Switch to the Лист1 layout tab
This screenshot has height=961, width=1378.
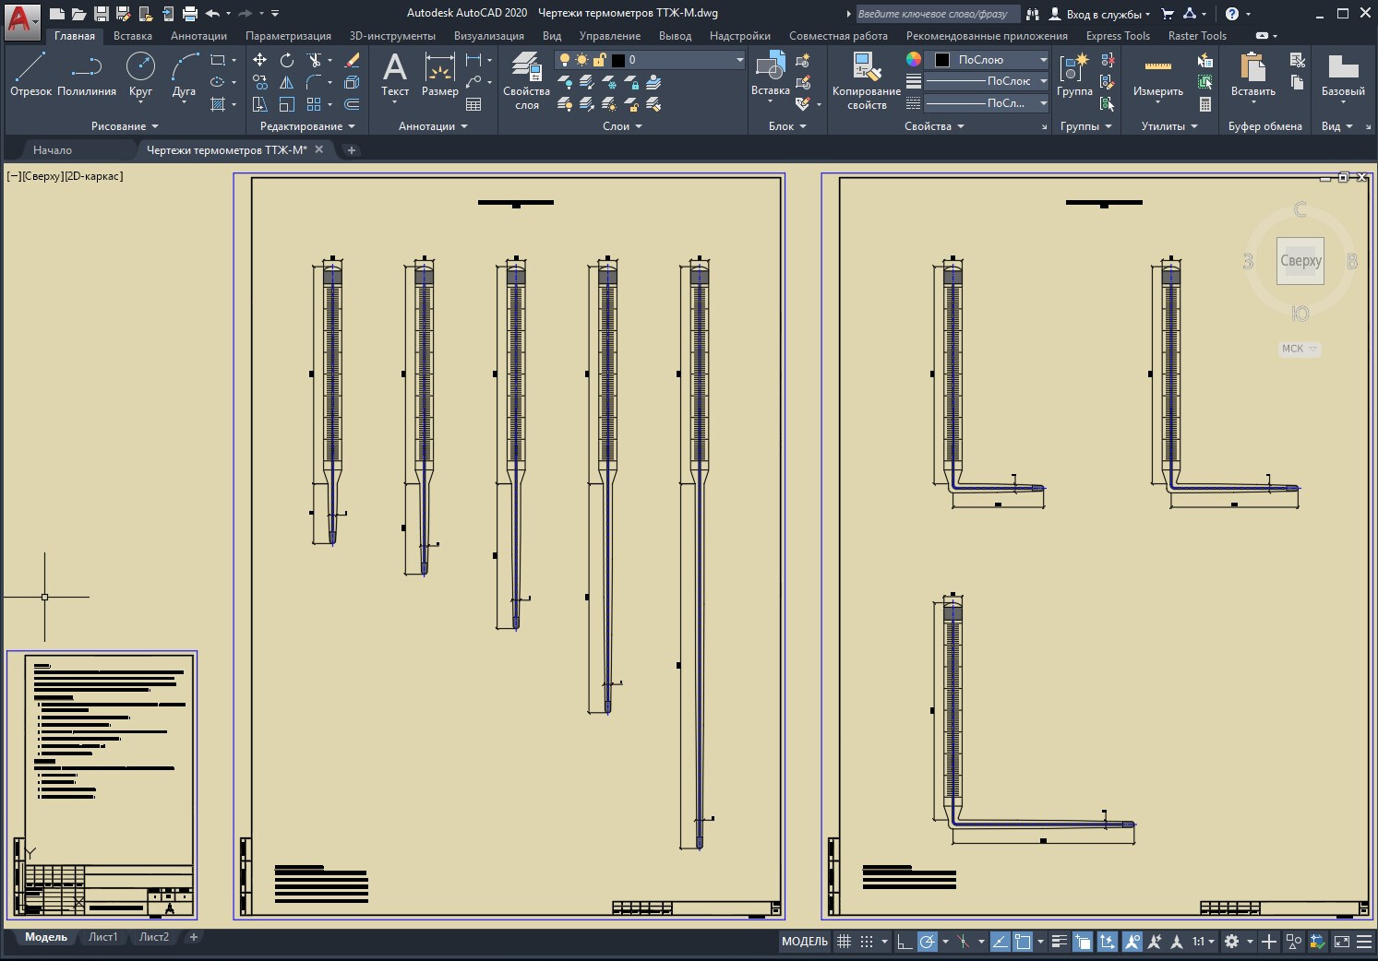102,937
